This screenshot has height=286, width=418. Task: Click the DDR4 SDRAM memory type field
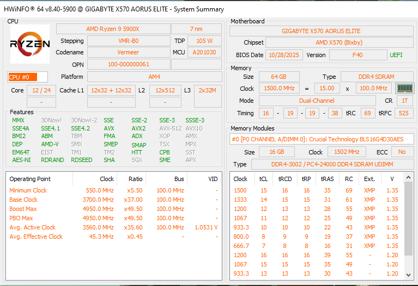coord(377,77)
